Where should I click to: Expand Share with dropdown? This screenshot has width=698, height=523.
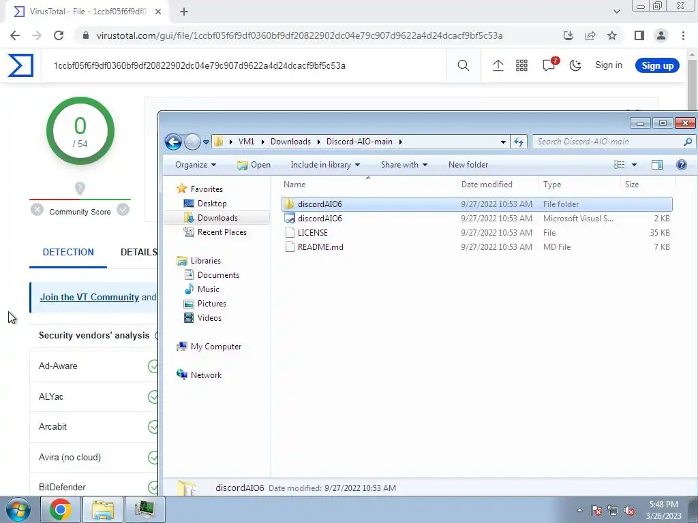pos(404,165)
